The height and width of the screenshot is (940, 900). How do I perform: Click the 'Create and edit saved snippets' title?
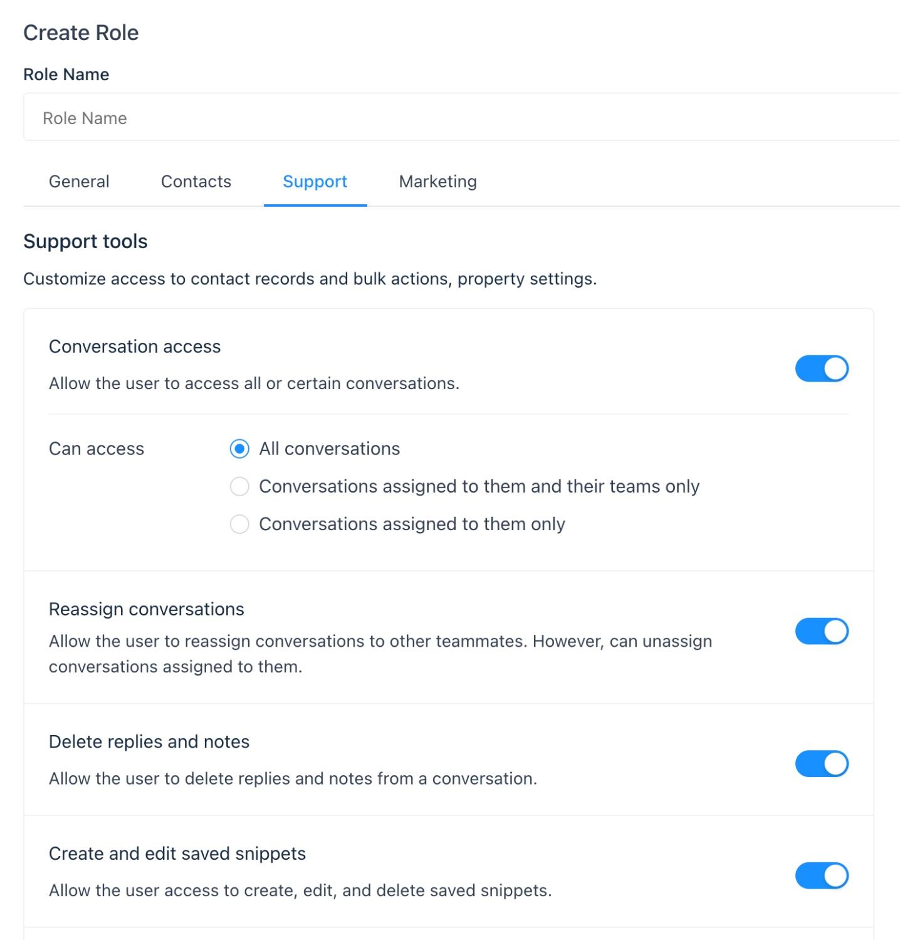(177, 854)
